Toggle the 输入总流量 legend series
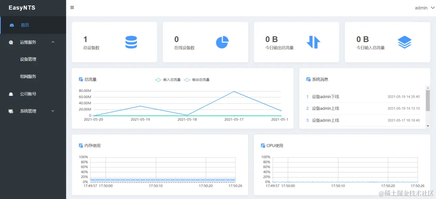 pyautogui.click(x=168, y=80)
